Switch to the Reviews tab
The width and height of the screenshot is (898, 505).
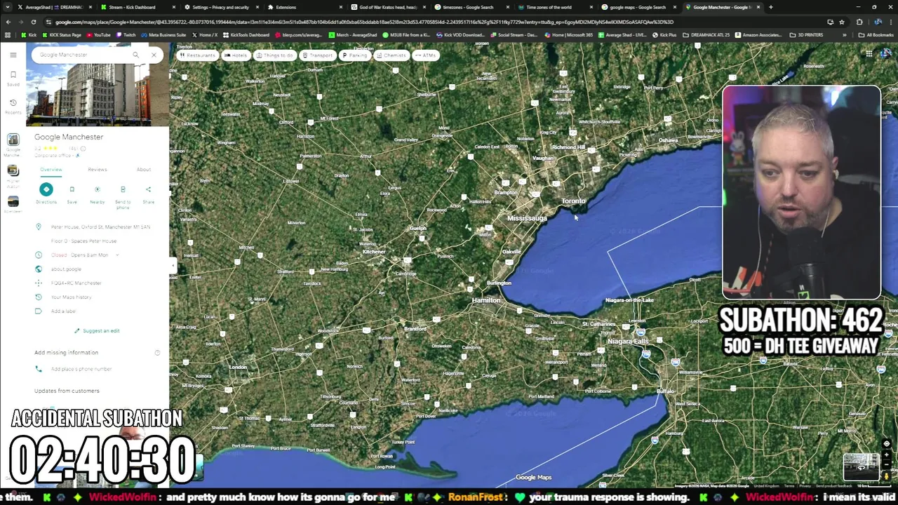pyautogui.click(x=98, y=169)
